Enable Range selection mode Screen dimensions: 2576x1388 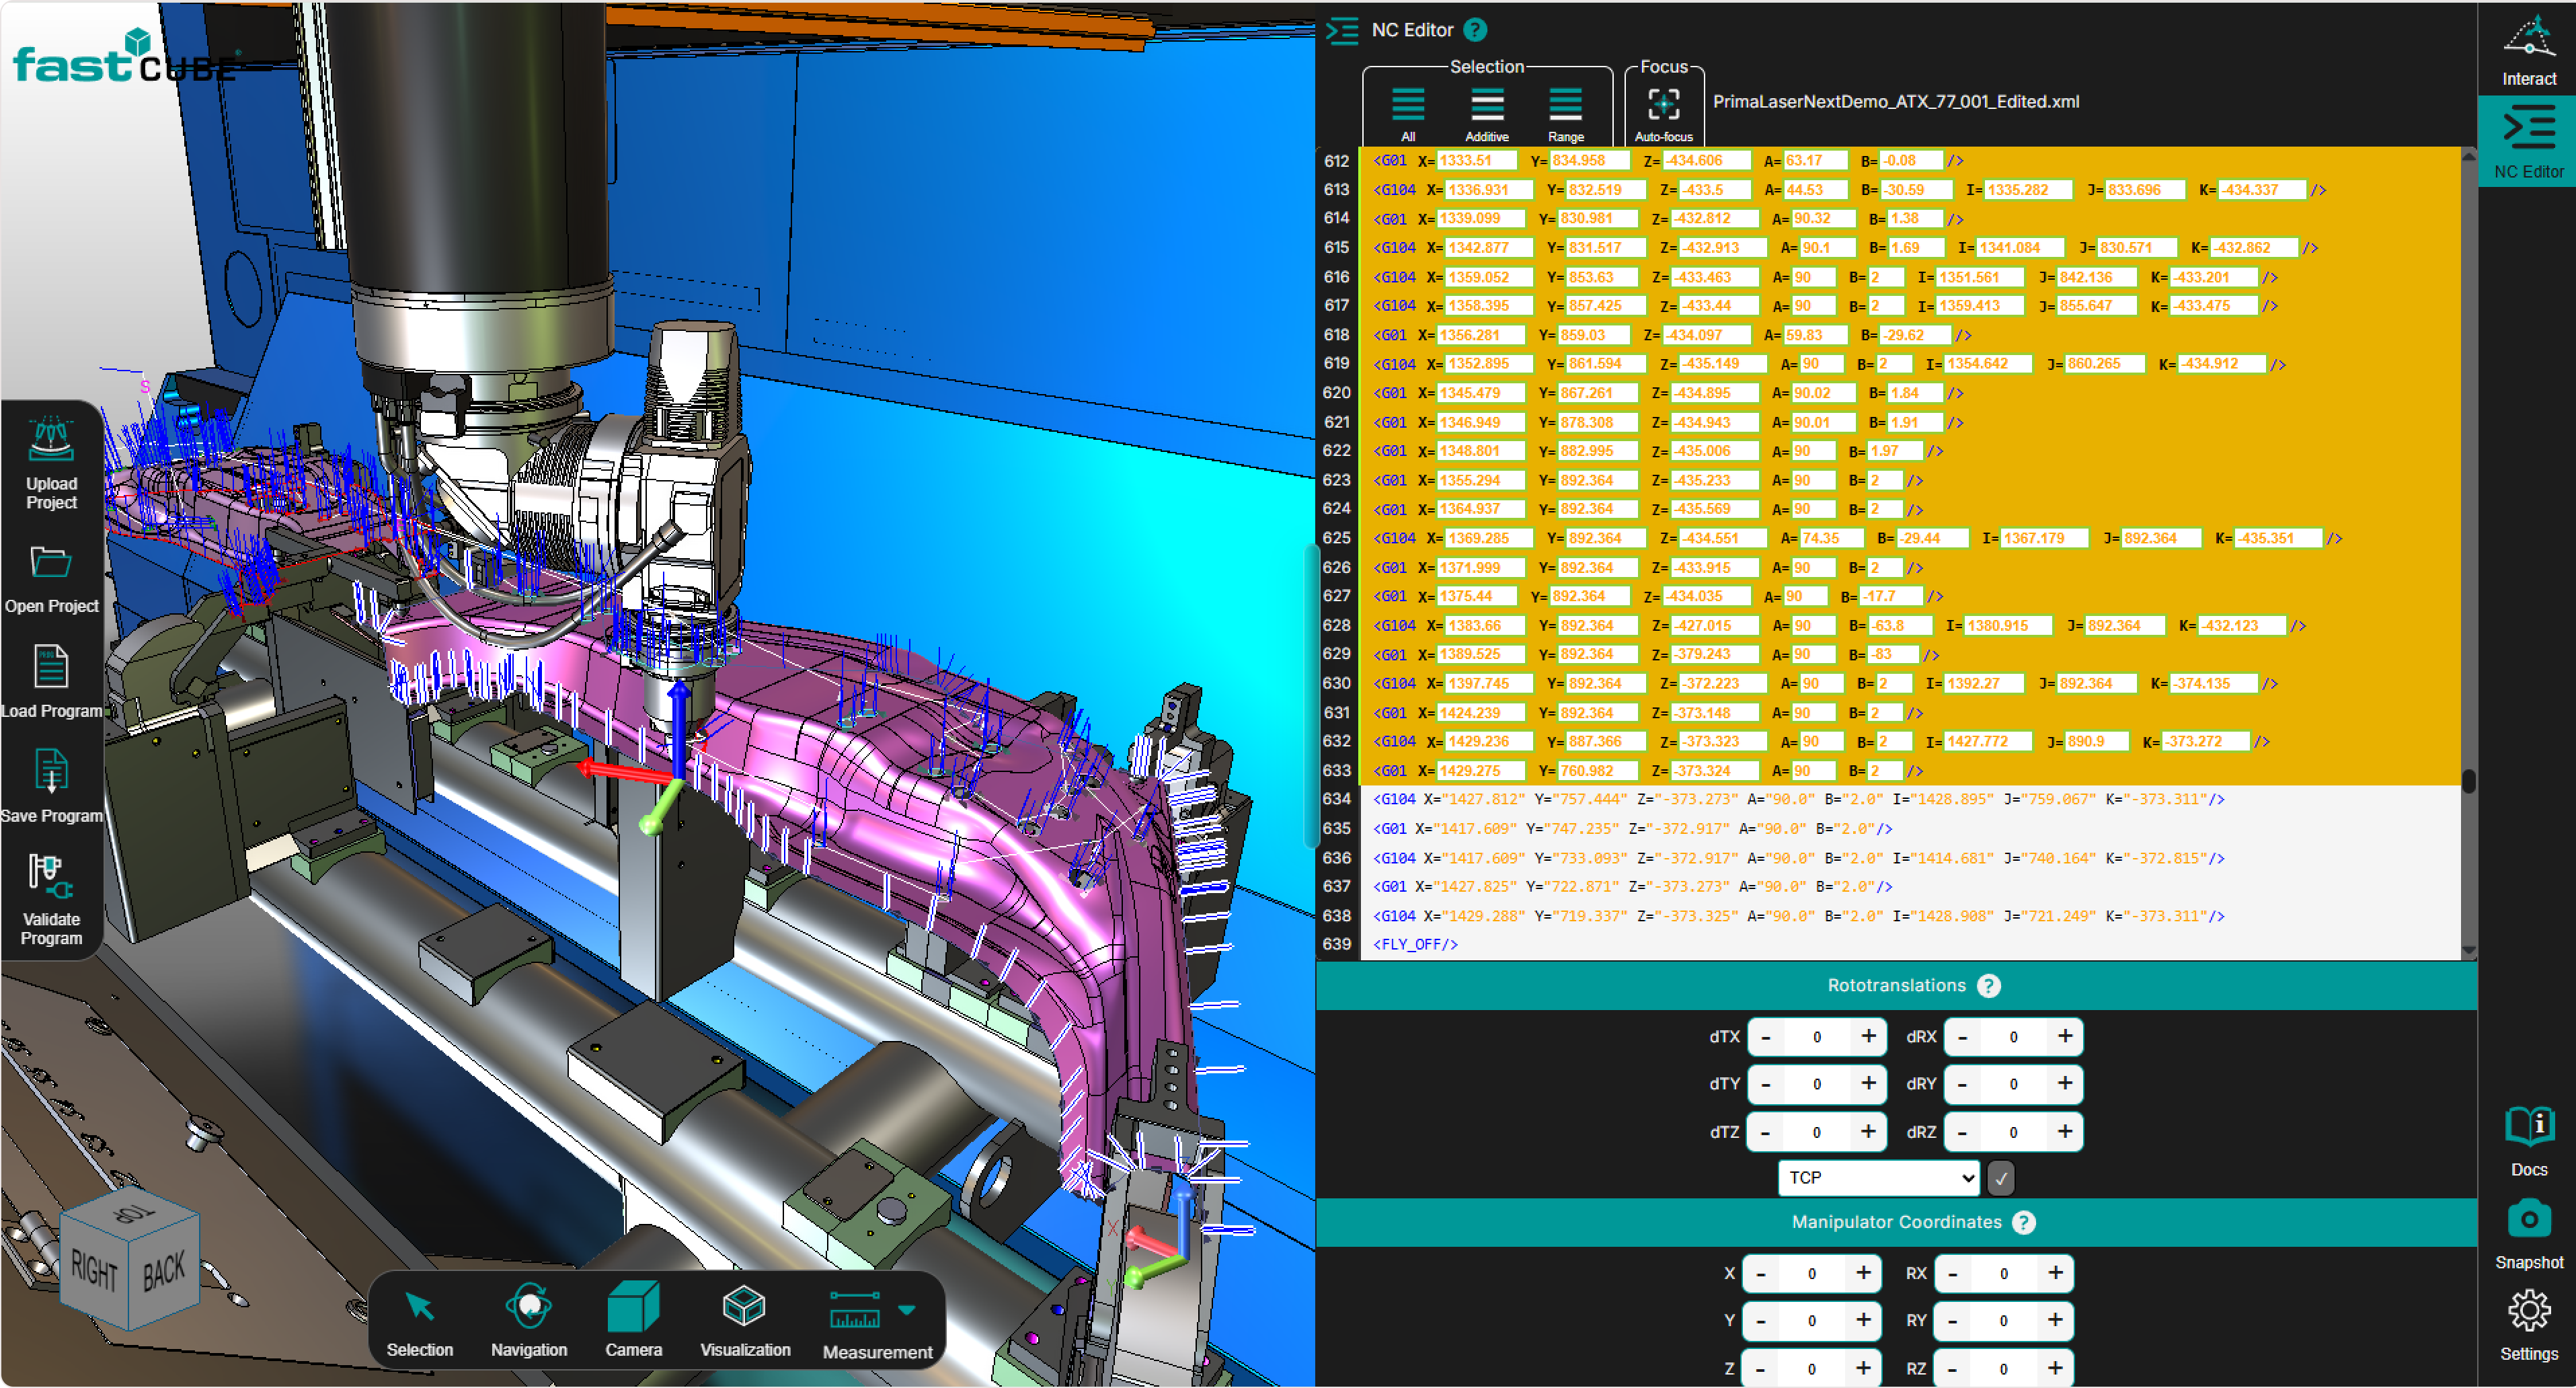[x=1565, y=105]
